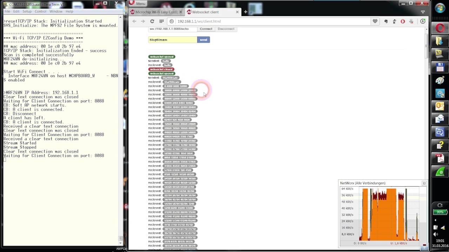Open the PDF reader taskbar icon
The image size is (449, 252).
click(440, 159)
